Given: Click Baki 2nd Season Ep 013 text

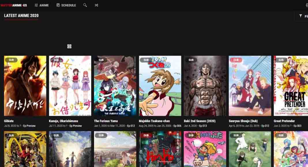Looking at the screenshot, I should tap(203, 126).
